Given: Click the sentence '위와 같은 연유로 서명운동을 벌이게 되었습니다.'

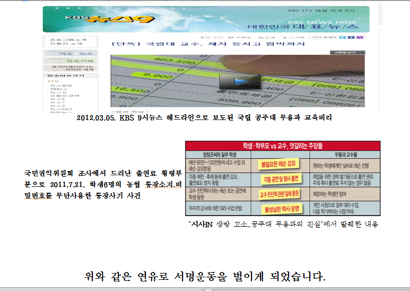Looking at the screenshot, I should coord(205,276).
